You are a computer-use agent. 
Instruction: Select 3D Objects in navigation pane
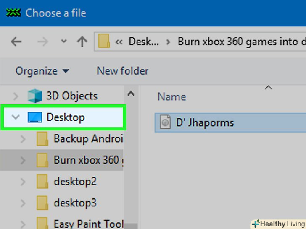click(x=72, y=96)
